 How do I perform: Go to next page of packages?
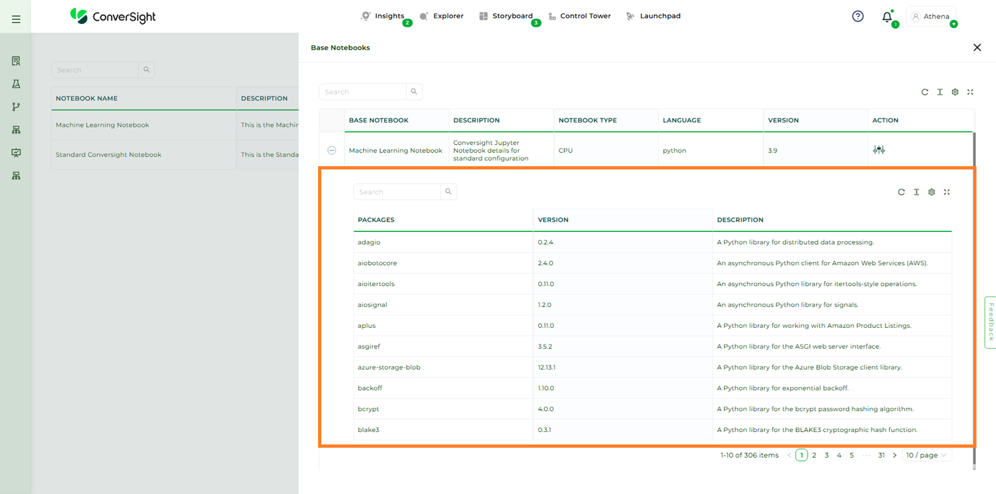click(894, 456)
